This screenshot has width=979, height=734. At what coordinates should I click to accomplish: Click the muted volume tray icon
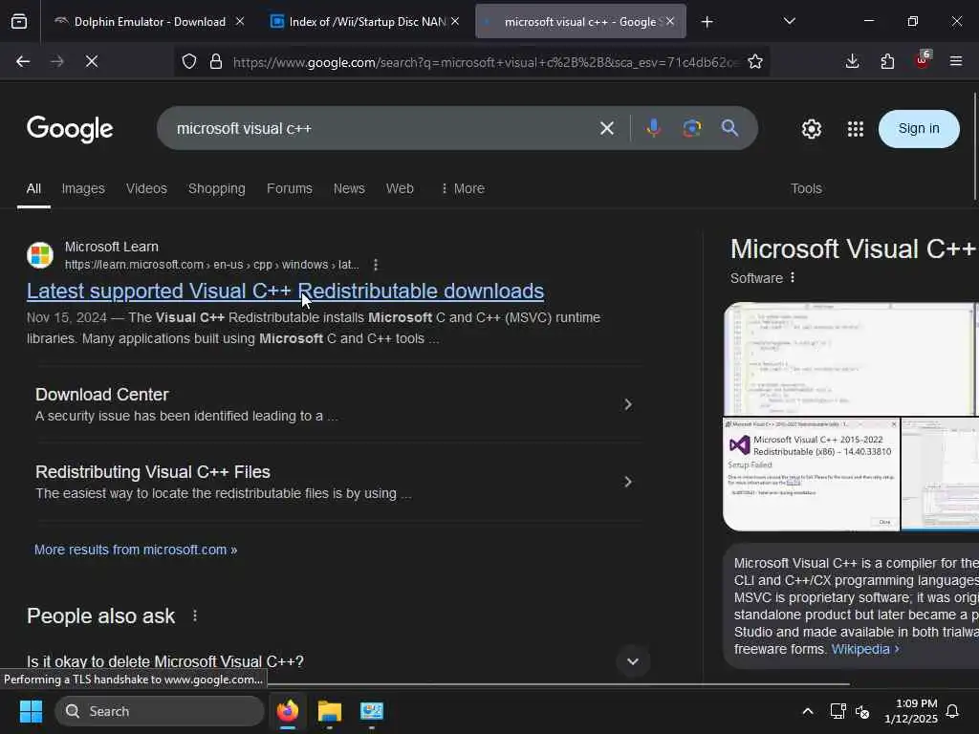click(x=862, y=711)
